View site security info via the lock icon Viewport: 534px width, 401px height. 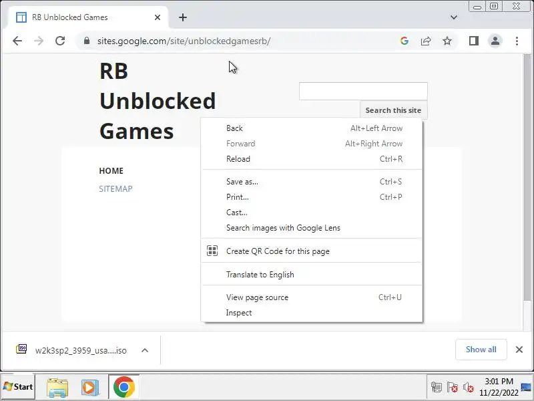tap(87, 41)
